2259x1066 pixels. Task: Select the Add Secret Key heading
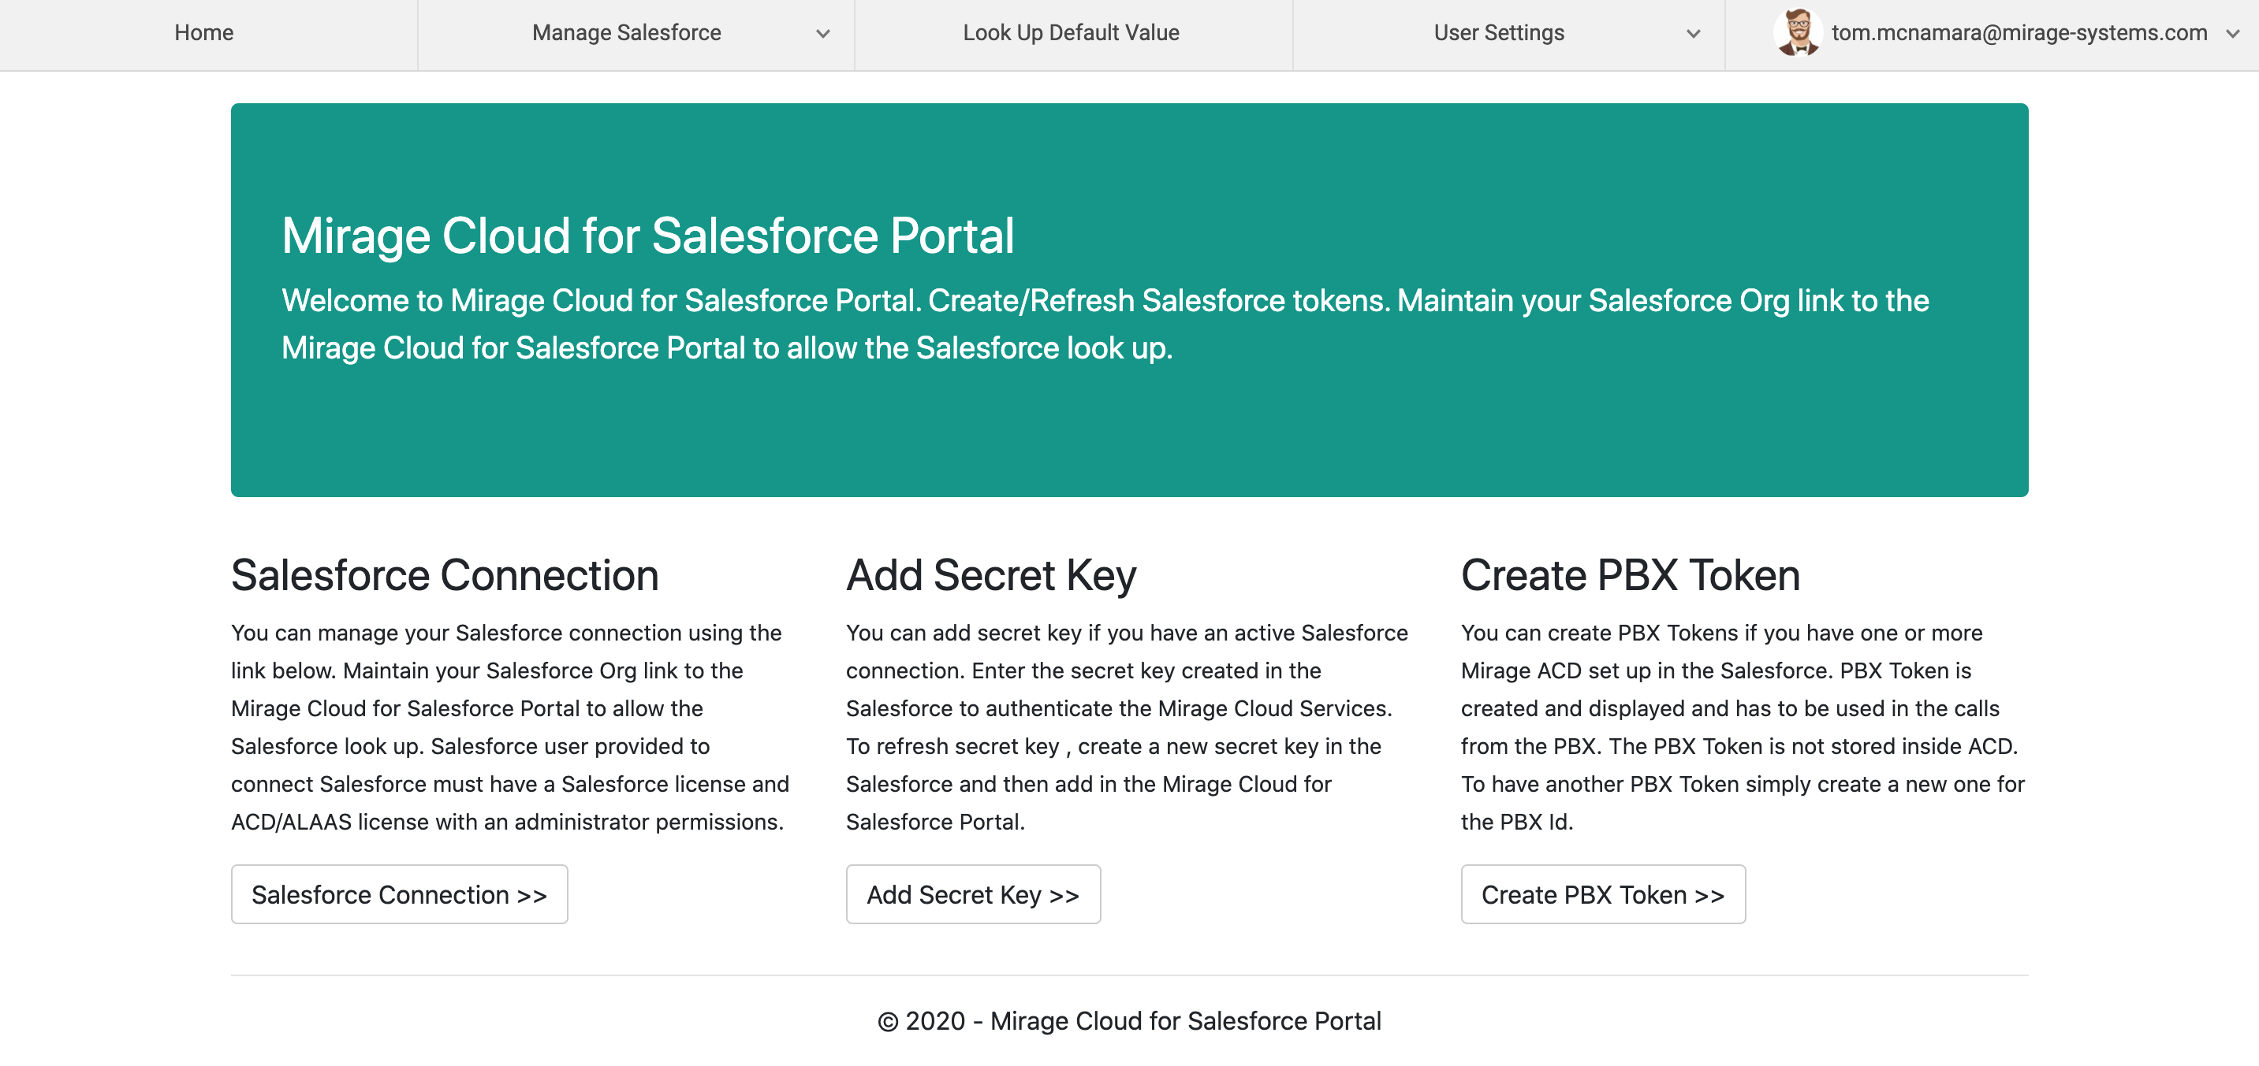coord(991,575)
